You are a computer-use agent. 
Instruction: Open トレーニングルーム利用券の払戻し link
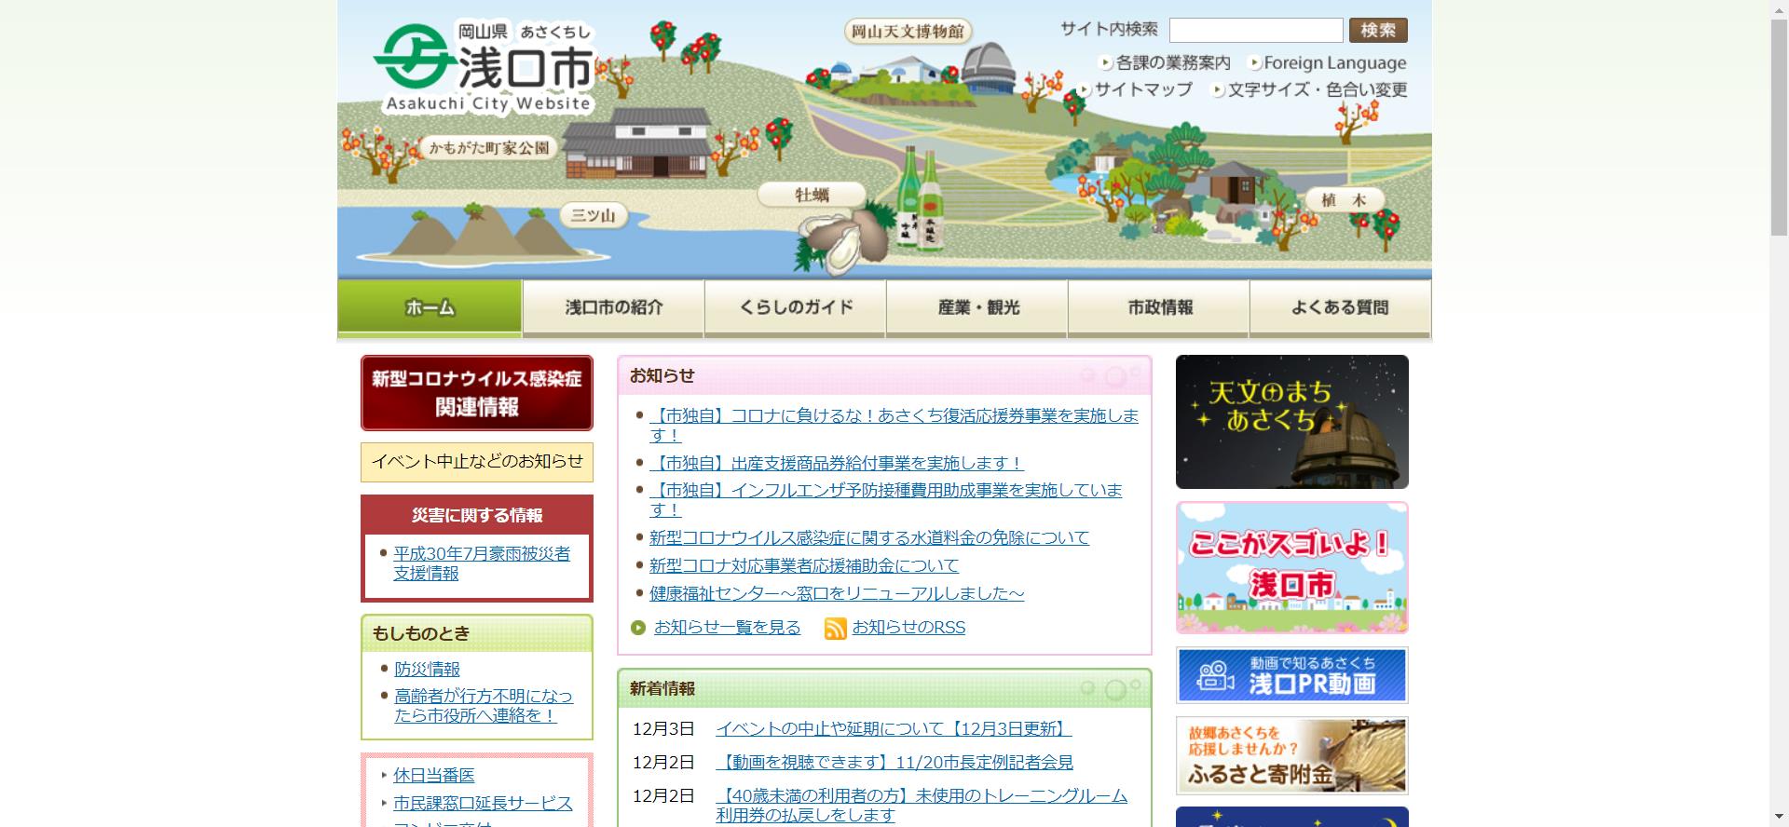[921, 806]
